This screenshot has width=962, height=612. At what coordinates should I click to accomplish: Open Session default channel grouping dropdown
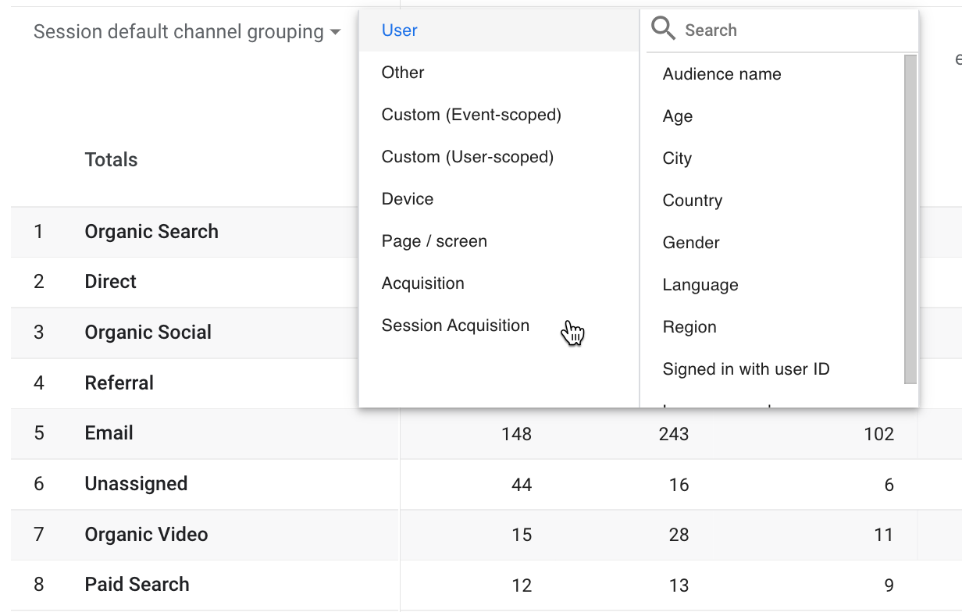[x=187, y=32]
